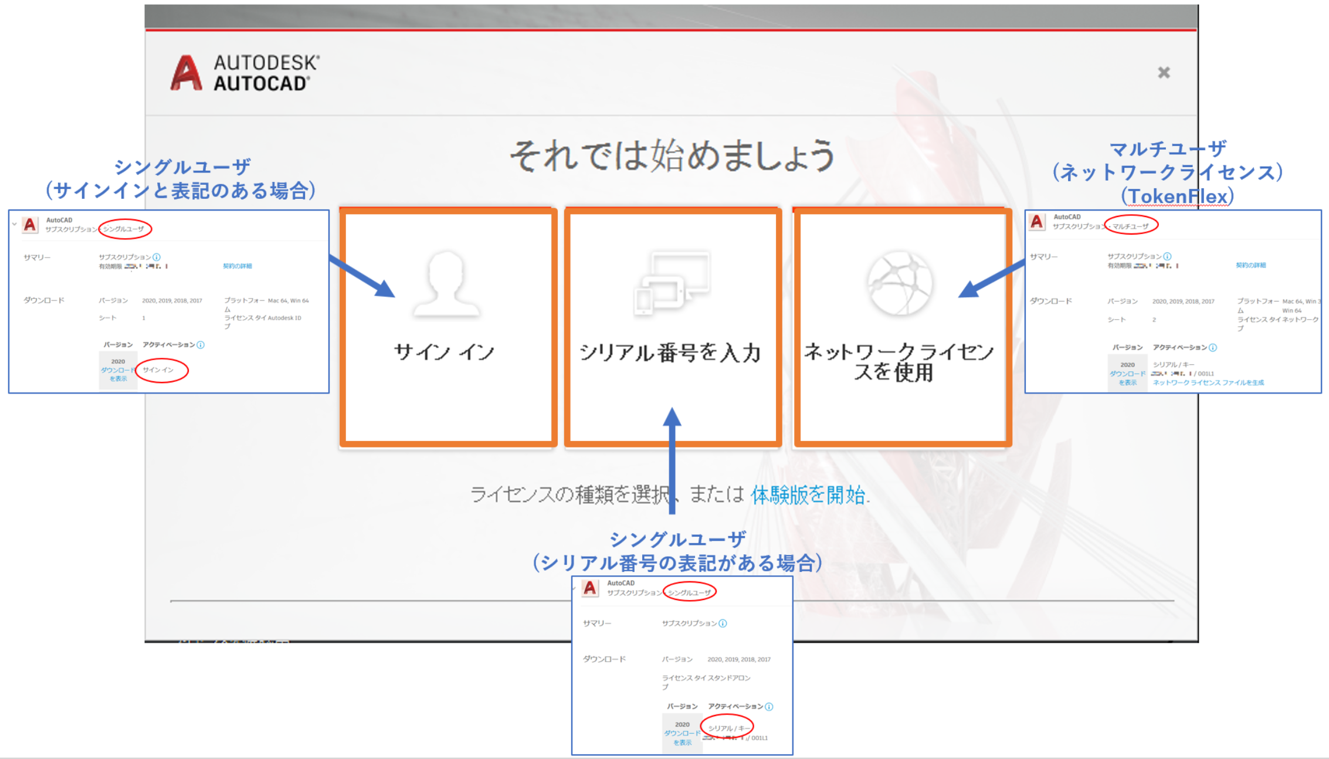
Task: Click アクティベーション info icon in left panel
Action: tap(201, 344)
